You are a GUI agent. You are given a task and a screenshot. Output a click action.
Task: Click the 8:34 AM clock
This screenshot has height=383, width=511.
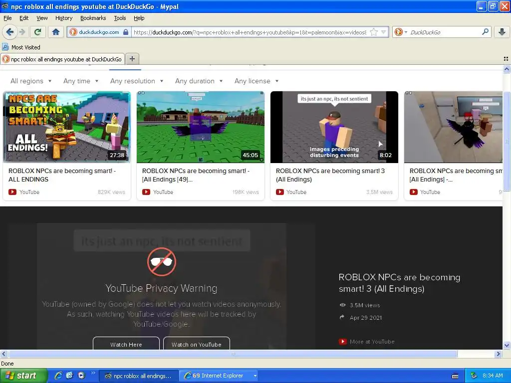coord(493,376)
